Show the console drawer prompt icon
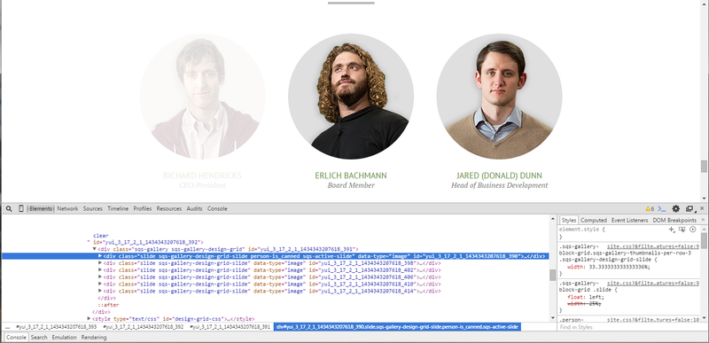The height and width of the screenshot is (343, 709). pos(662,209)
